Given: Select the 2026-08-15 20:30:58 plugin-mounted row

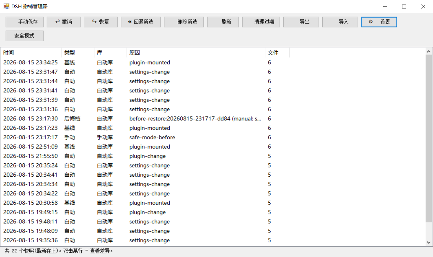Looking at the screenshot, I should click(x=146, y=203).
